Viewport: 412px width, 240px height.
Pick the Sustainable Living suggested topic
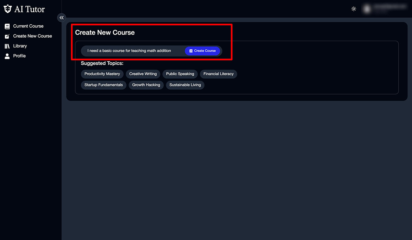point(185,85)
